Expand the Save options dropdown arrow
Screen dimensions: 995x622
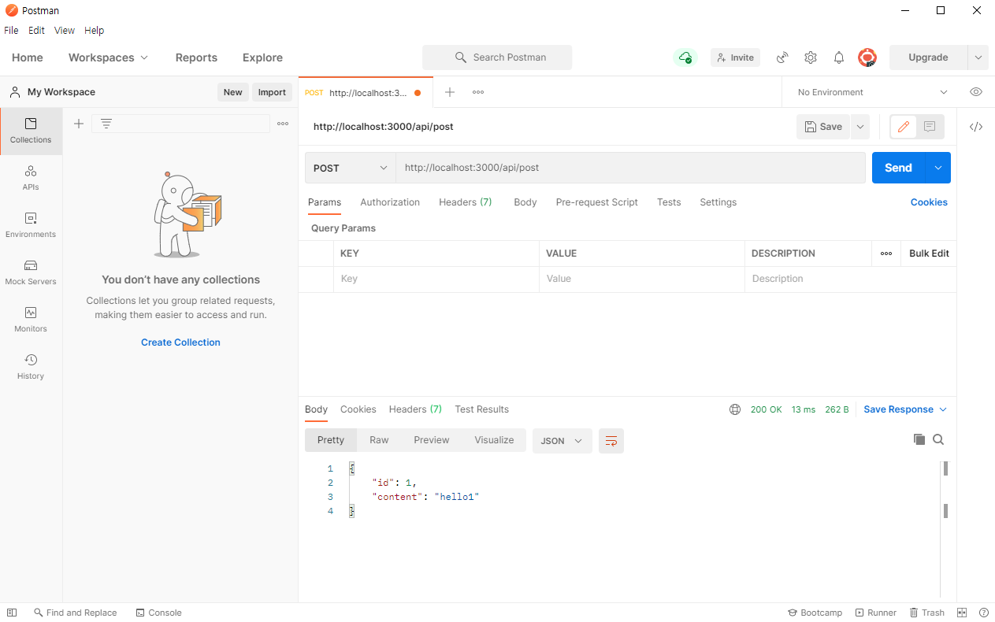point(859,127)
